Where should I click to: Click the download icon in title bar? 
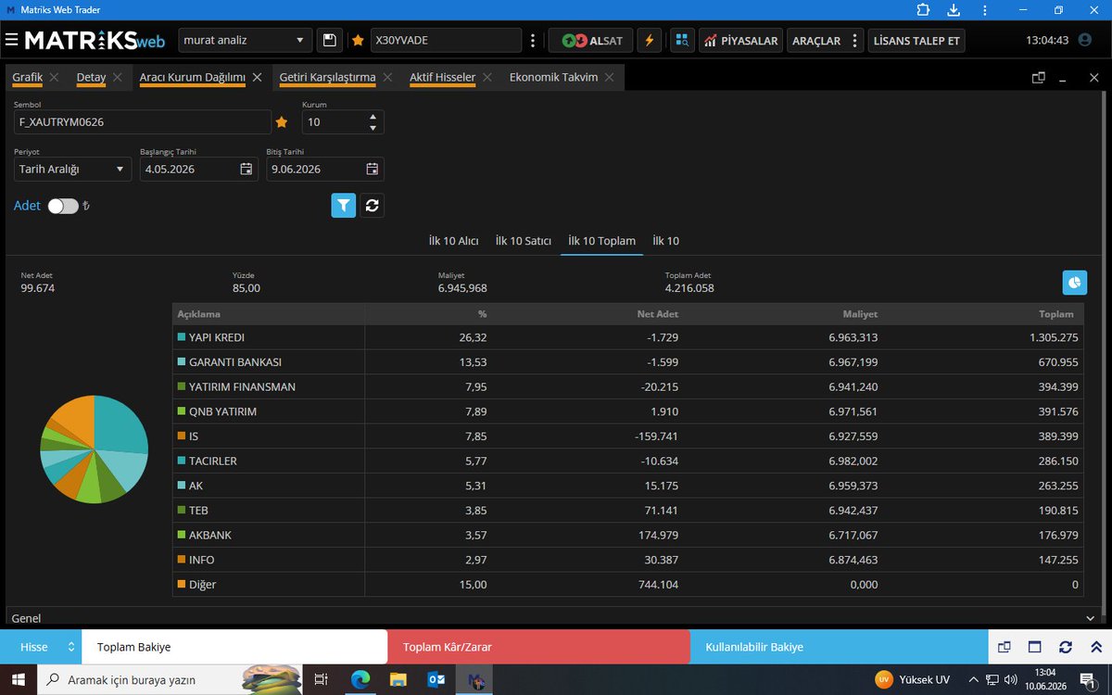(954, 10)
